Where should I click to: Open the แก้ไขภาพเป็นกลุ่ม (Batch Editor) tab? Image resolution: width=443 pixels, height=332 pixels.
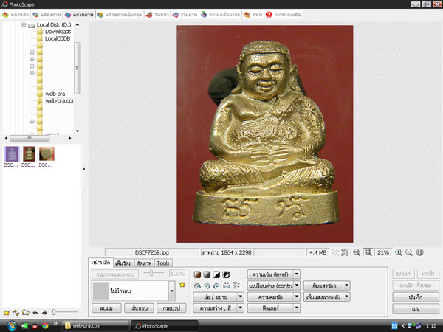tap(120, 15)
